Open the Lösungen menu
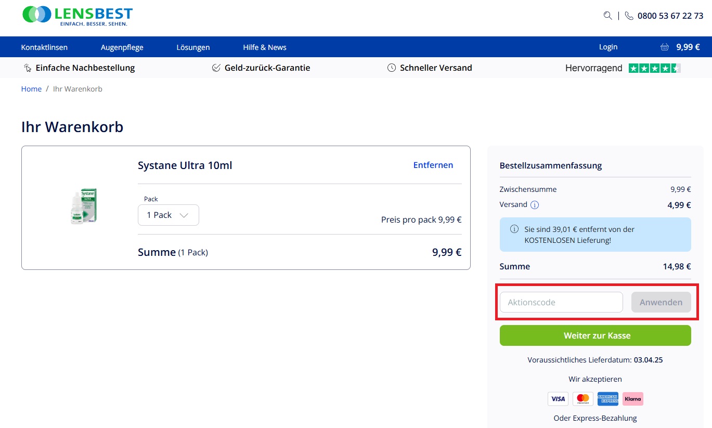Image resolution: width=712 pixels, height=428 pixels. [x=193, y=47]
